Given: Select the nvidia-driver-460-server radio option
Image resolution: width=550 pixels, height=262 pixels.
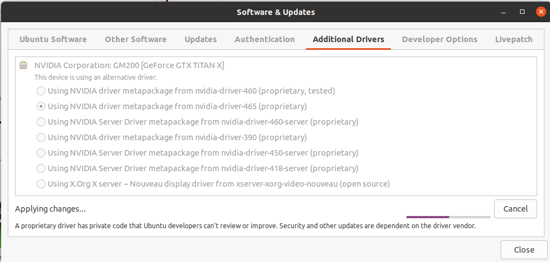Looking at the screenshot, I should 41,122.
